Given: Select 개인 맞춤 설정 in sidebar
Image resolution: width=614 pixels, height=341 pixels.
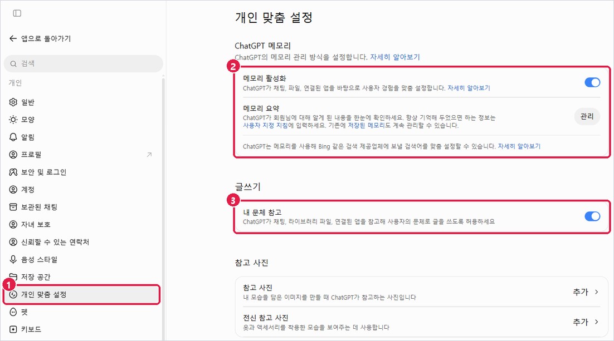Looking at the screenshot, I should tap(82, 294).
